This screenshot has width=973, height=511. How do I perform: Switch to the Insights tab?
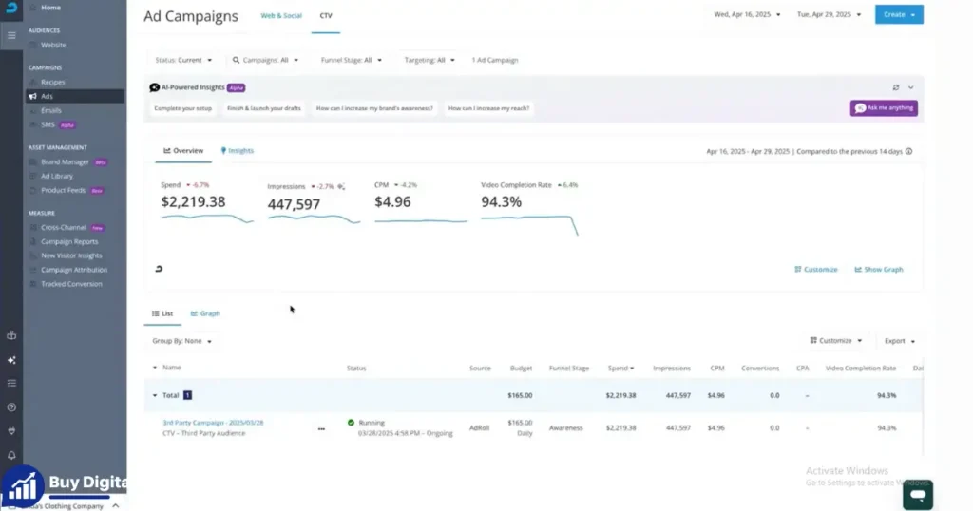[237, 151]
